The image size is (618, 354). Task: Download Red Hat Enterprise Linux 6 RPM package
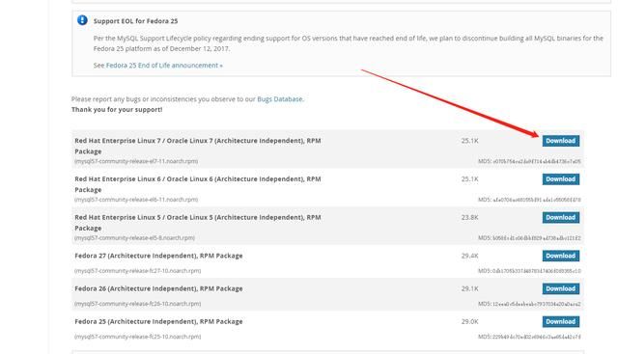[560, 179]
